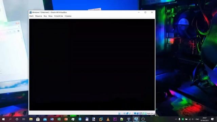Viewport: 217px width, 122px height.
Task: Minimize the VirtualBox VM window
Action: click(139, 12)
